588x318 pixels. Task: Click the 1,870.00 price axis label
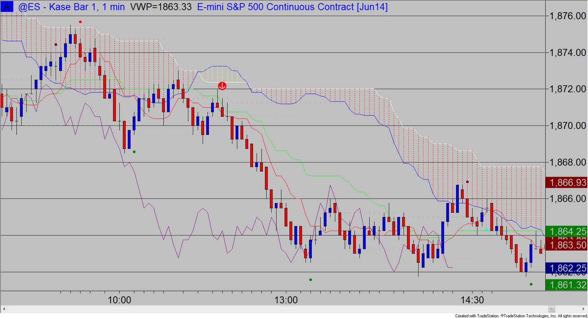[568, 126]
